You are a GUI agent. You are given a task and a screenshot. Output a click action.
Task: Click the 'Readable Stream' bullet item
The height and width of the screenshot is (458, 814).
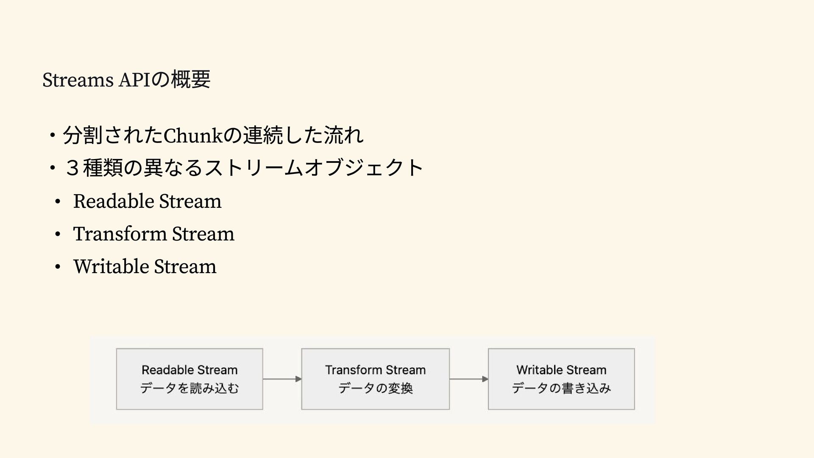point(147,201)
